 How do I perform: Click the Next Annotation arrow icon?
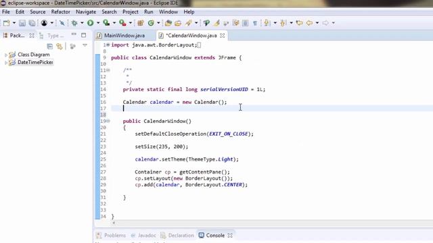[x=267, y=23]
